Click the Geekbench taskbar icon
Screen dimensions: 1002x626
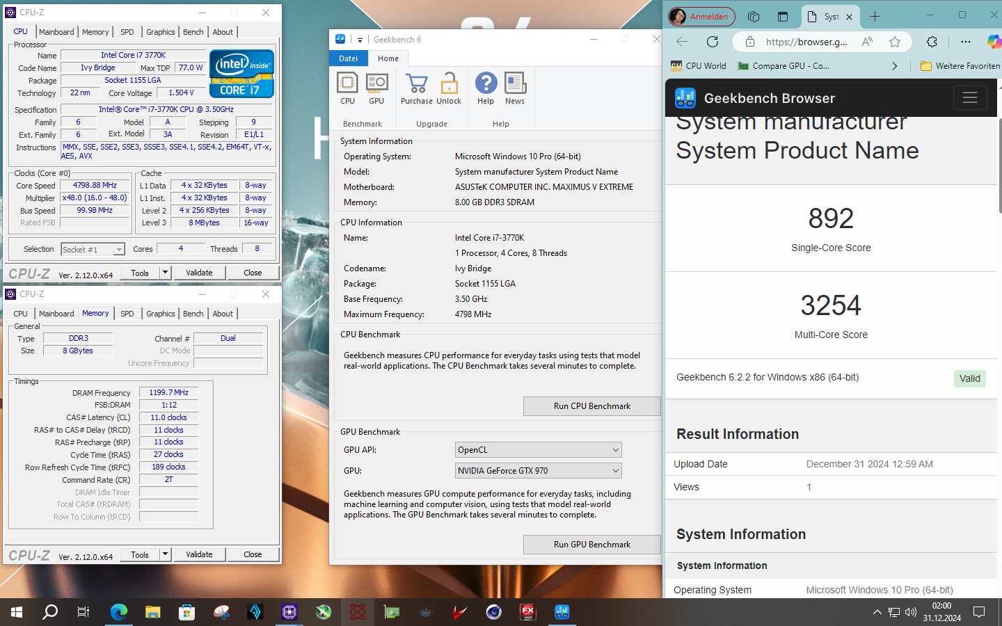pyautogui.click(x=562, y=612)
